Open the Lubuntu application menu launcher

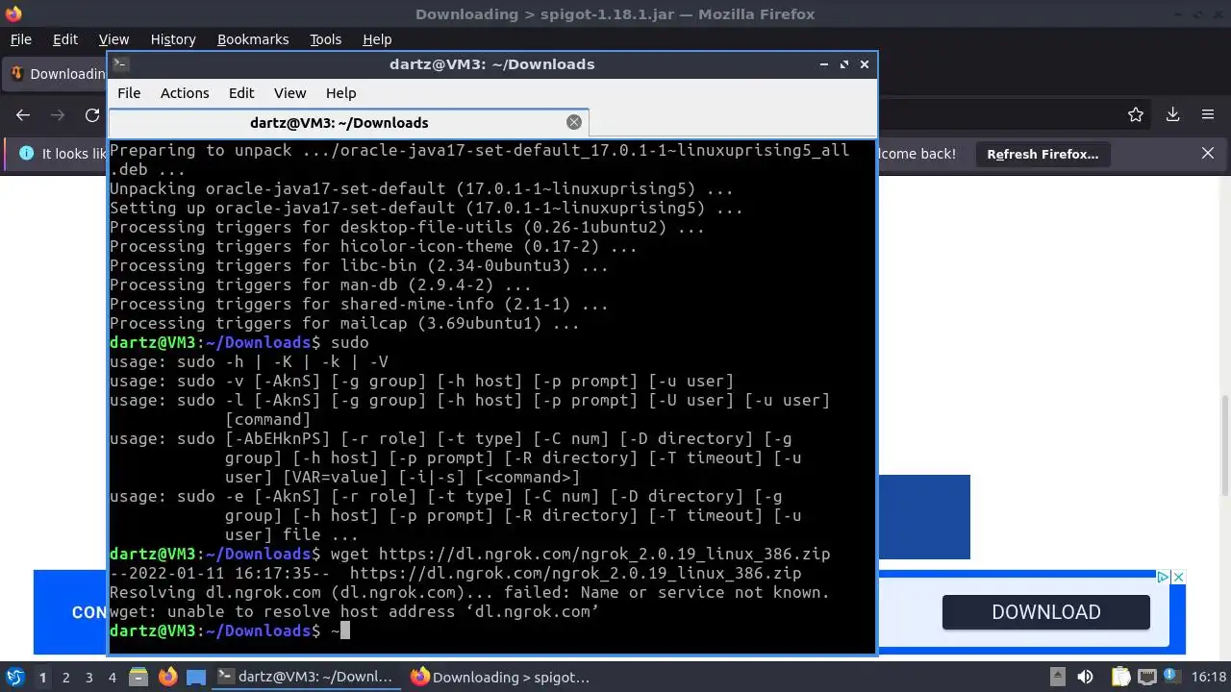pos(15,677)
